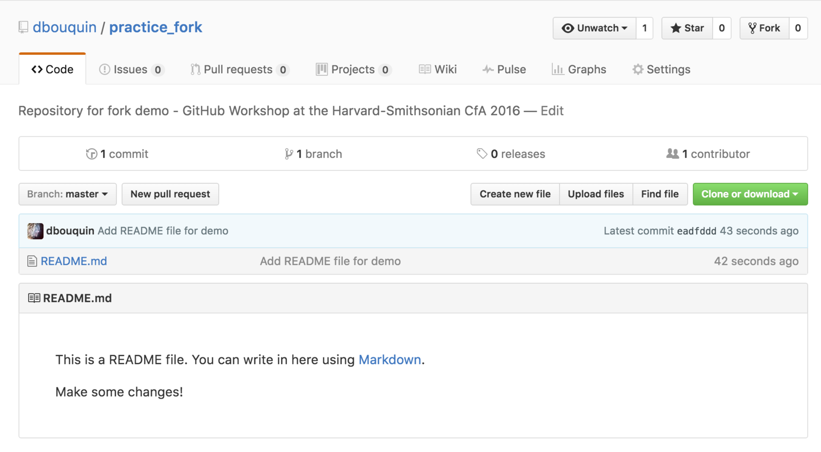Click the book icon in README.md header
This screenshot has height=452, width=821.
34,298
